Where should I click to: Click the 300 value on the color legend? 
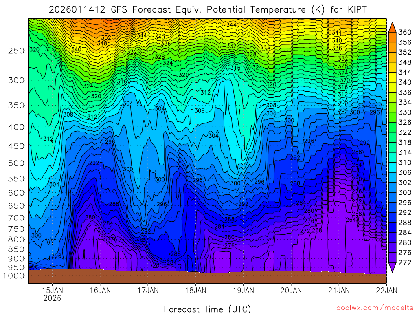(405, 193)
